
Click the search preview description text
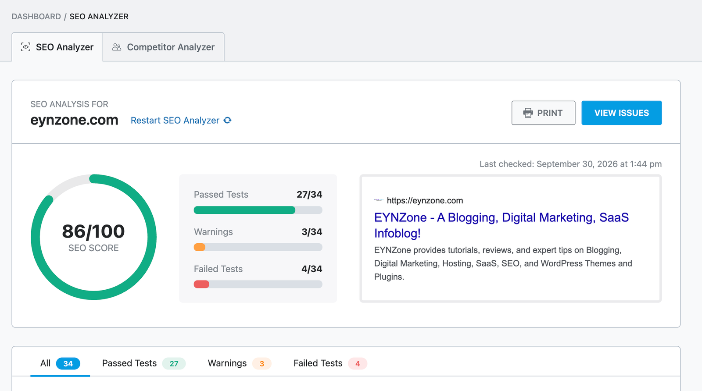point(503,263)
